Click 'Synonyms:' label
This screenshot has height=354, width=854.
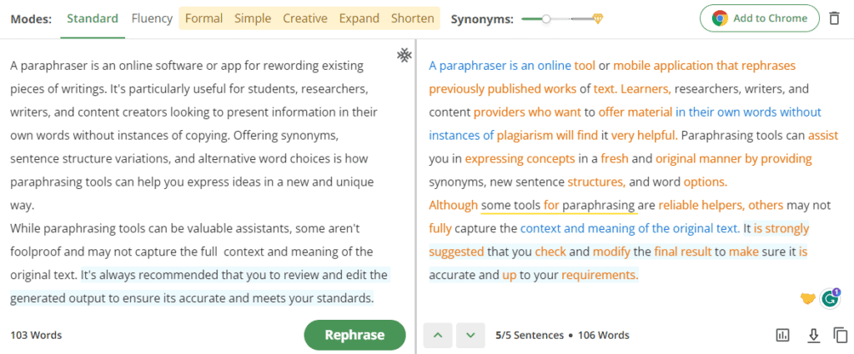tap(482, 19)
